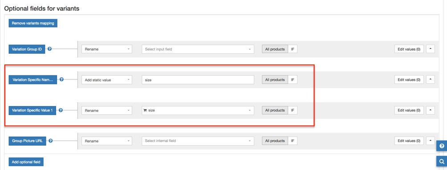
Task: Collapse the Variation Group ID row arrow
Action: 430,49
